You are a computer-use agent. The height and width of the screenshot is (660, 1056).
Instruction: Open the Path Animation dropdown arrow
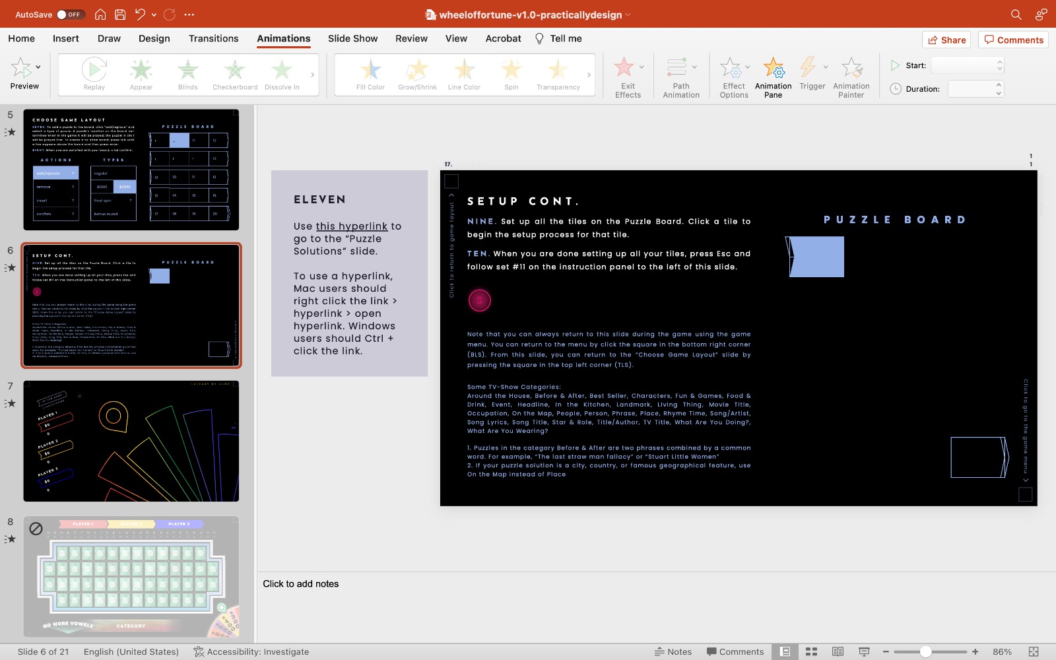[x=694, y=67]
